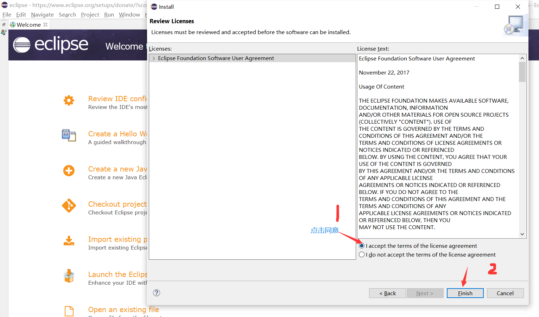This screenshot has height=317, width=539.
Task: Click the Open an existing file link
Action: pos(123,310)
